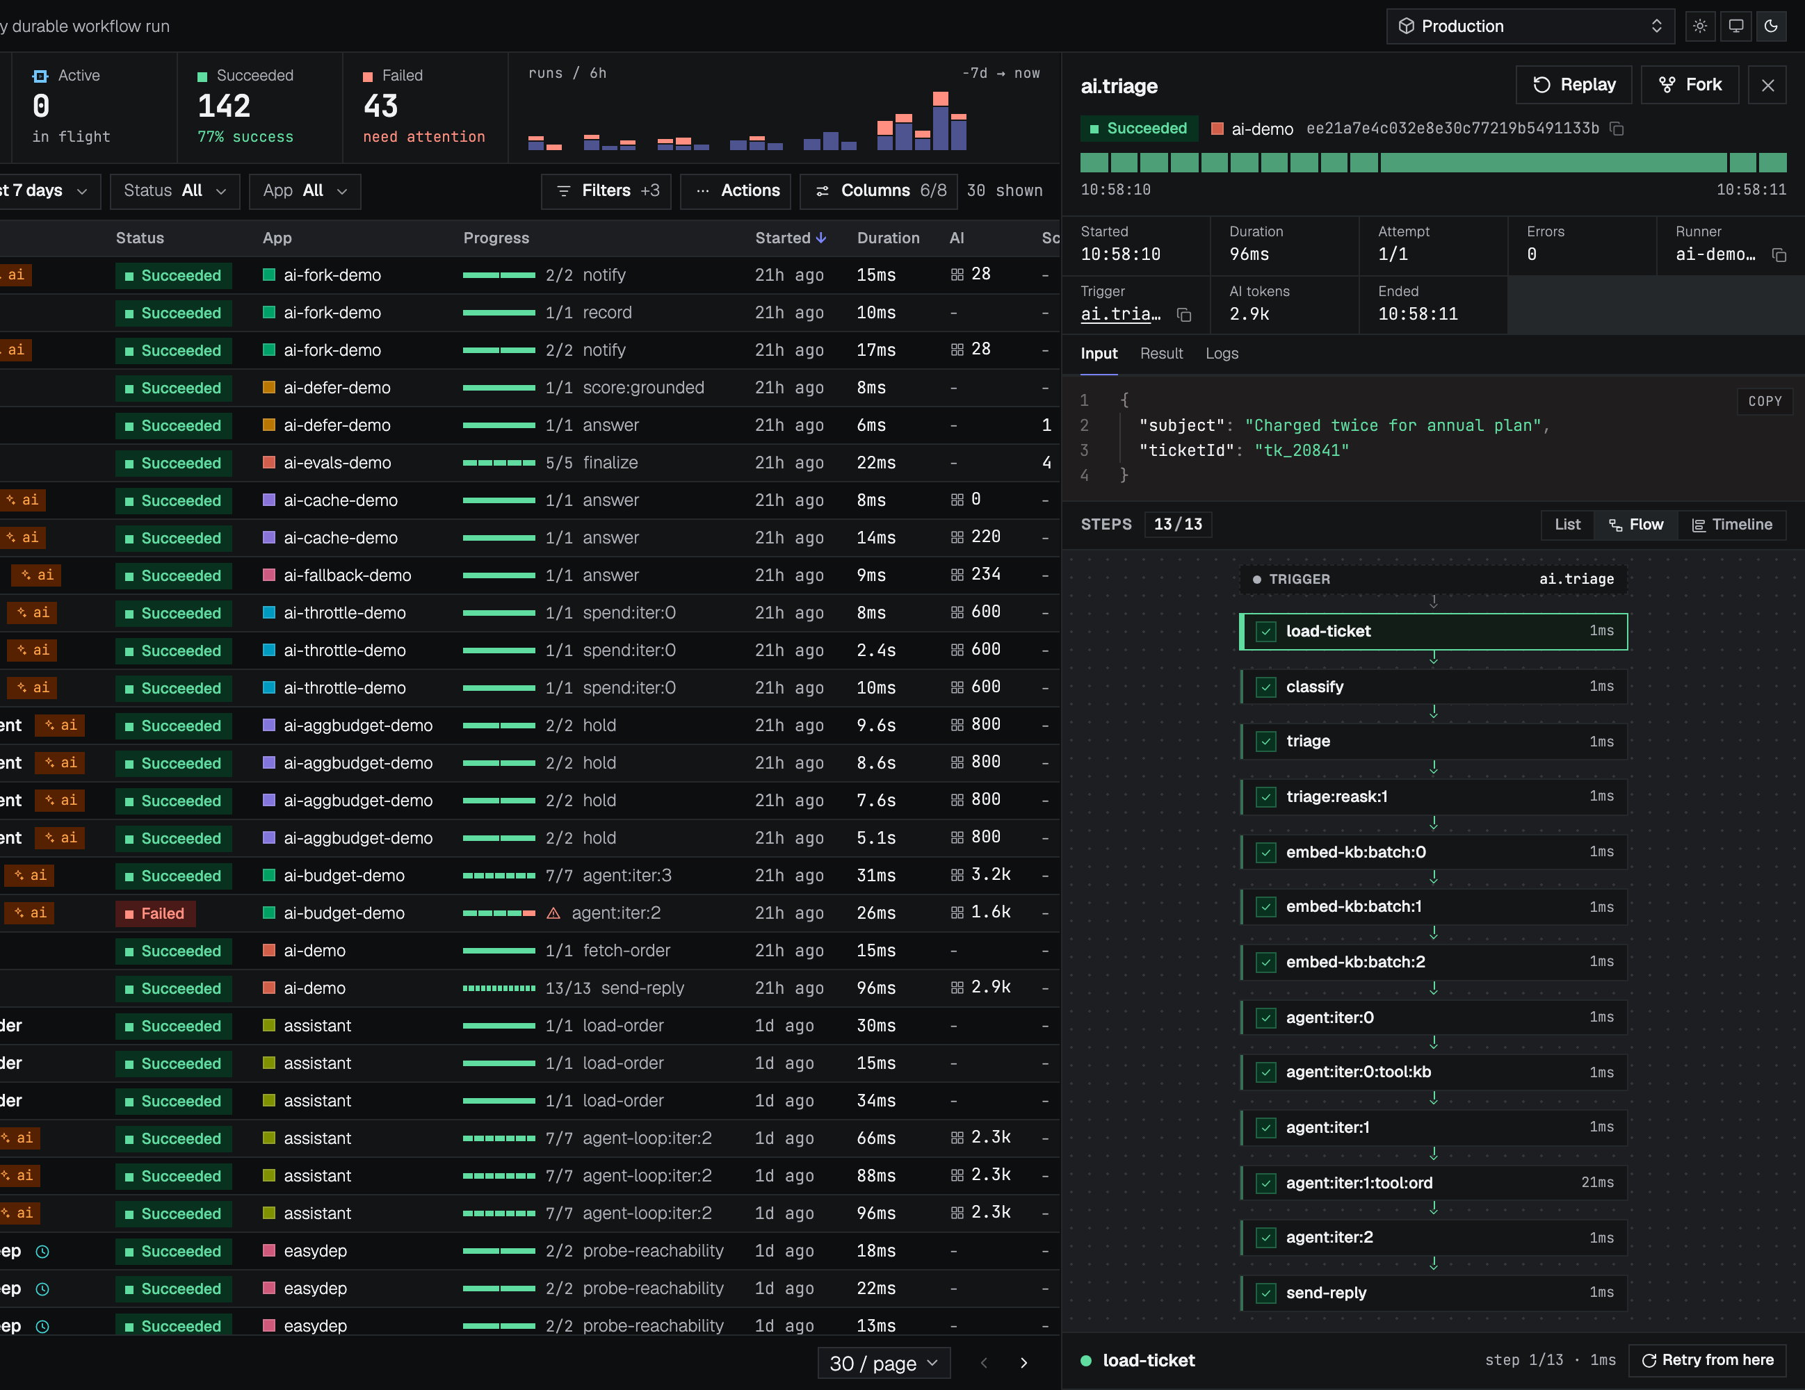The height and width of the screenshot is (1390, 1805).
Task: Select system theme monitor icon
Action: pos(1735,26)
